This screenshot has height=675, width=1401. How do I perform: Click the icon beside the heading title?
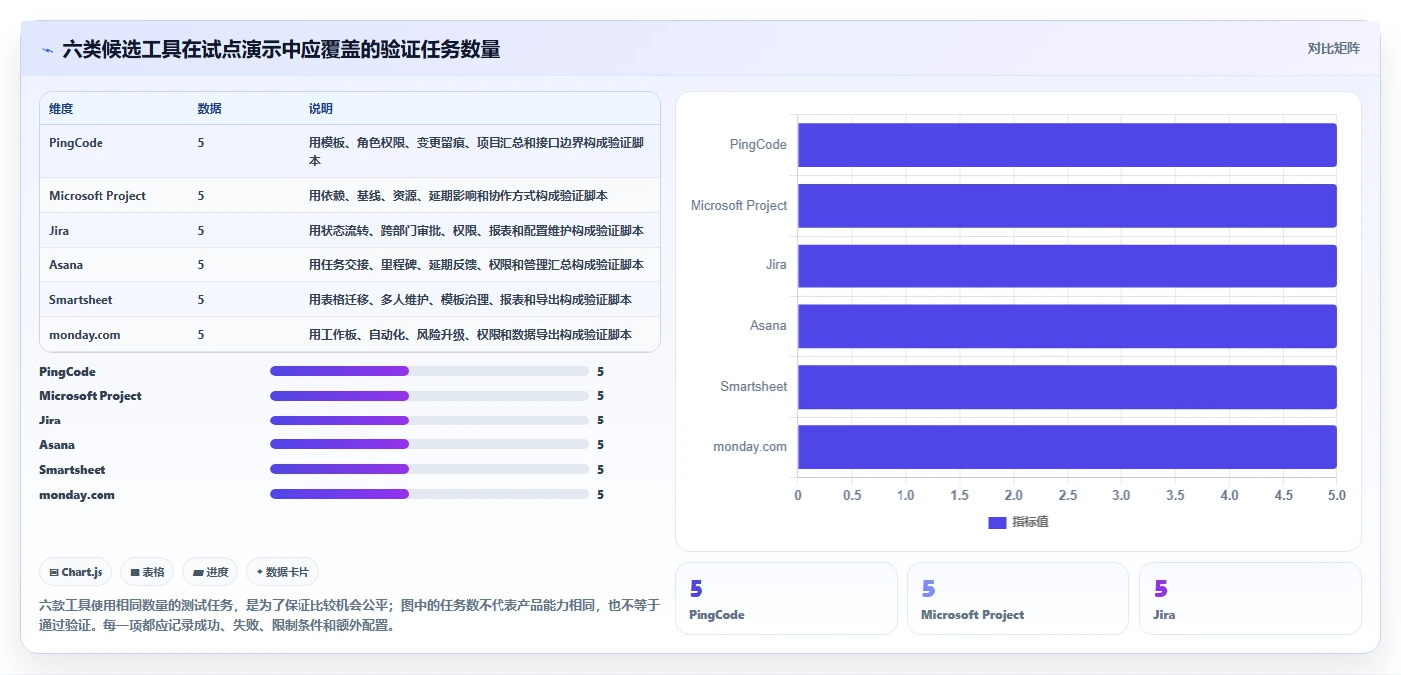pyautogui.click(x=47, y=49)
